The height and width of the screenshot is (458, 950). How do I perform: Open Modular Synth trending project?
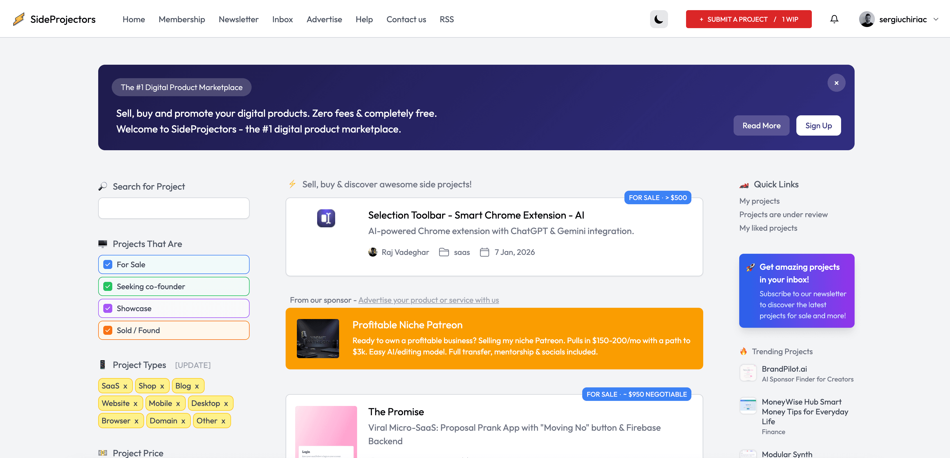(x=787, y=454)
